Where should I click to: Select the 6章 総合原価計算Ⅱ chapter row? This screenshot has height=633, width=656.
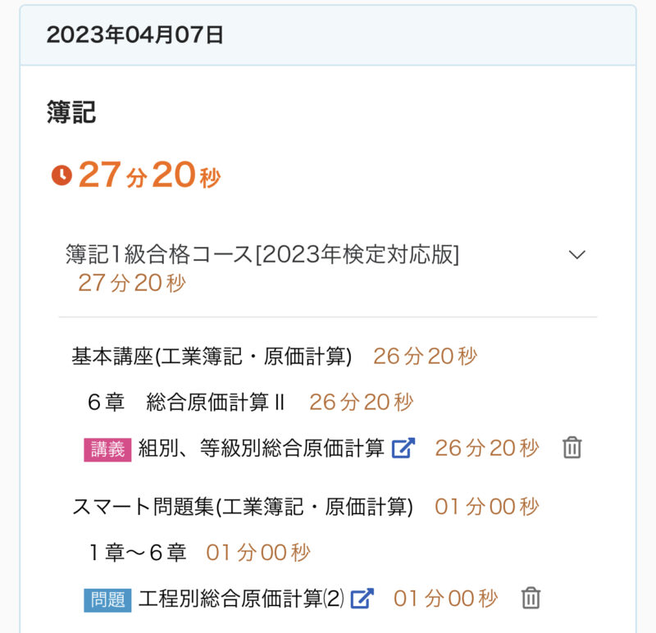click(x=185, y=402)
